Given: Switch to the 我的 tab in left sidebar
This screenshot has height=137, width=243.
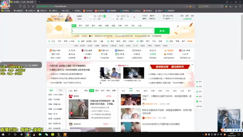Looking at the screenshot, I should click(60, 90).
